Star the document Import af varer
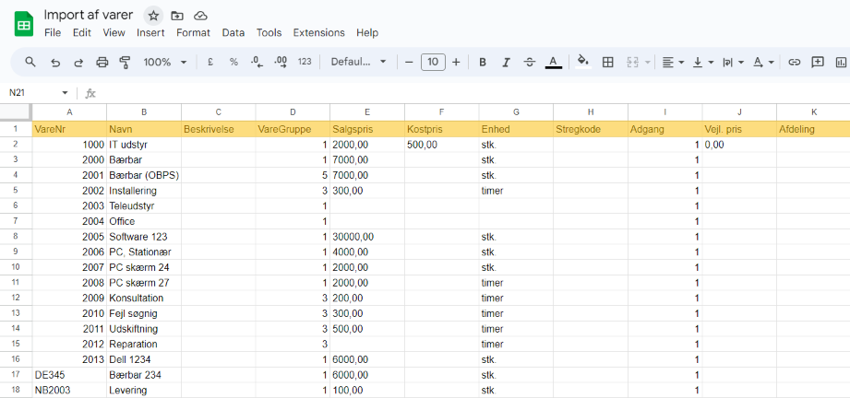The width and height of the screenshot is (850, 398). 153,16
